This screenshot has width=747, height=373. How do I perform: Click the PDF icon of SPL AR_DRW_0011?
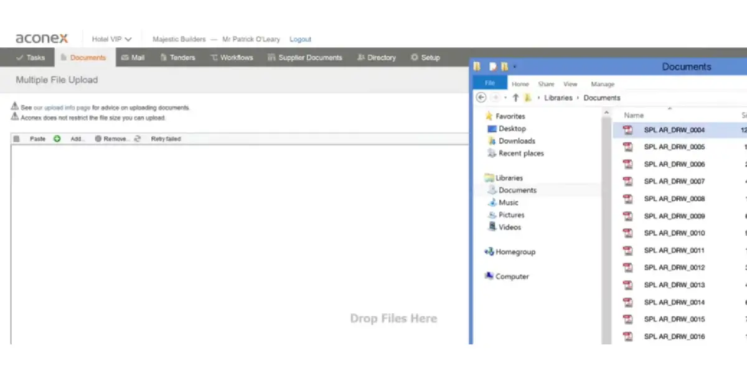(628, 251)
